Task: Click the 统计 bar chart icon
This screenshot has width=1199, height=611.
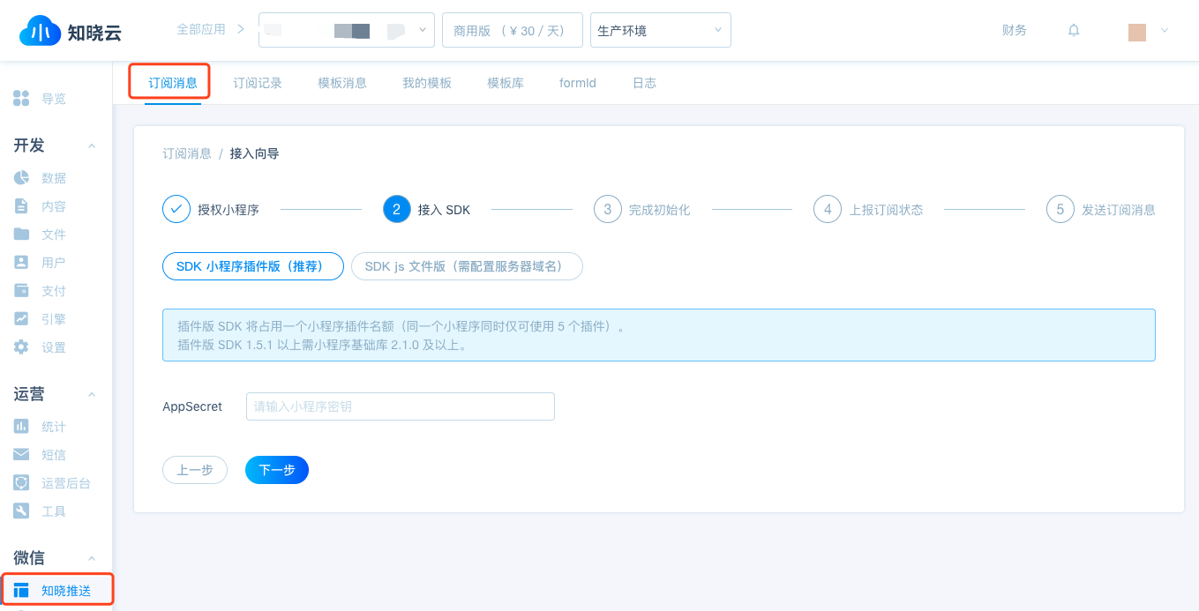Action: pos(22,427)
